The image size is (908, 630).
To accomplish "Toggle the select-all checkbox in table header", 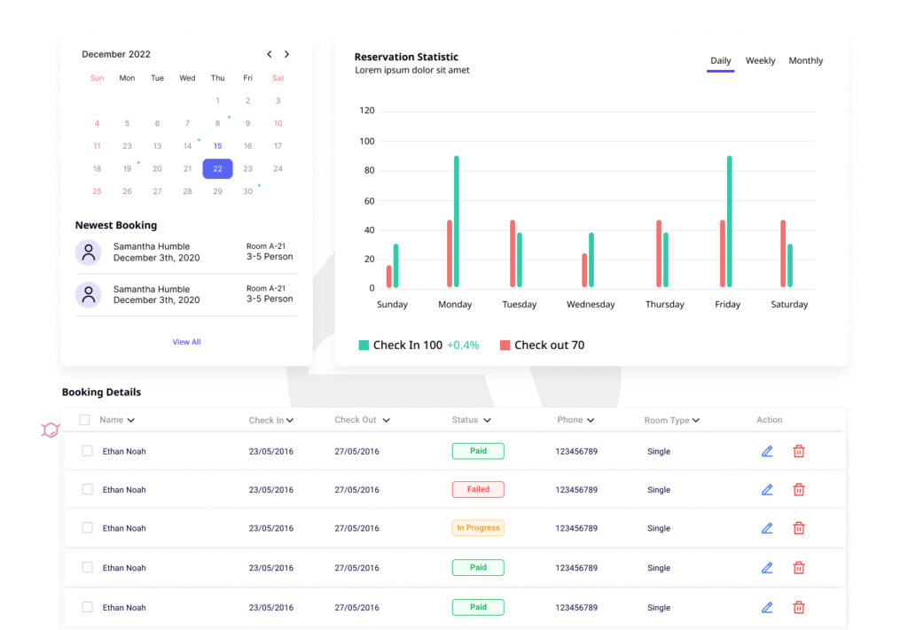I will [84, 420].
